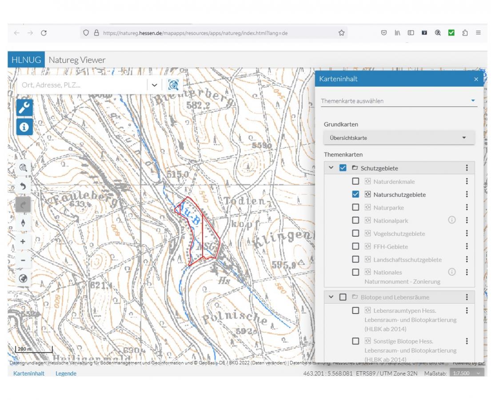Click the zoom in plus button
Image resolution: width=491 pixels, height=400 pixels.
tap(23, 241)
